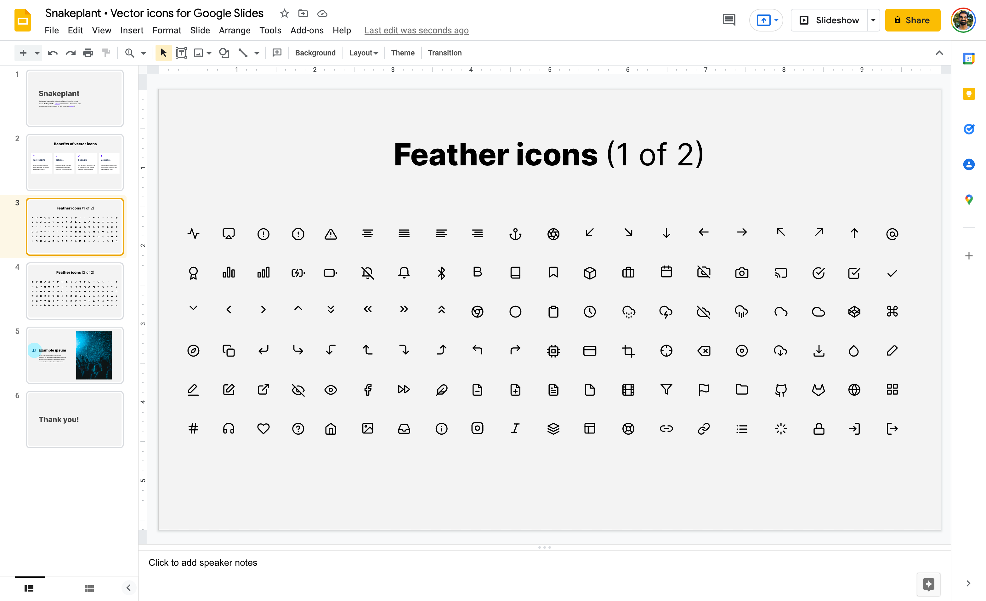Select the 'Thank you!' slide thumbnail

click(75, 419)
